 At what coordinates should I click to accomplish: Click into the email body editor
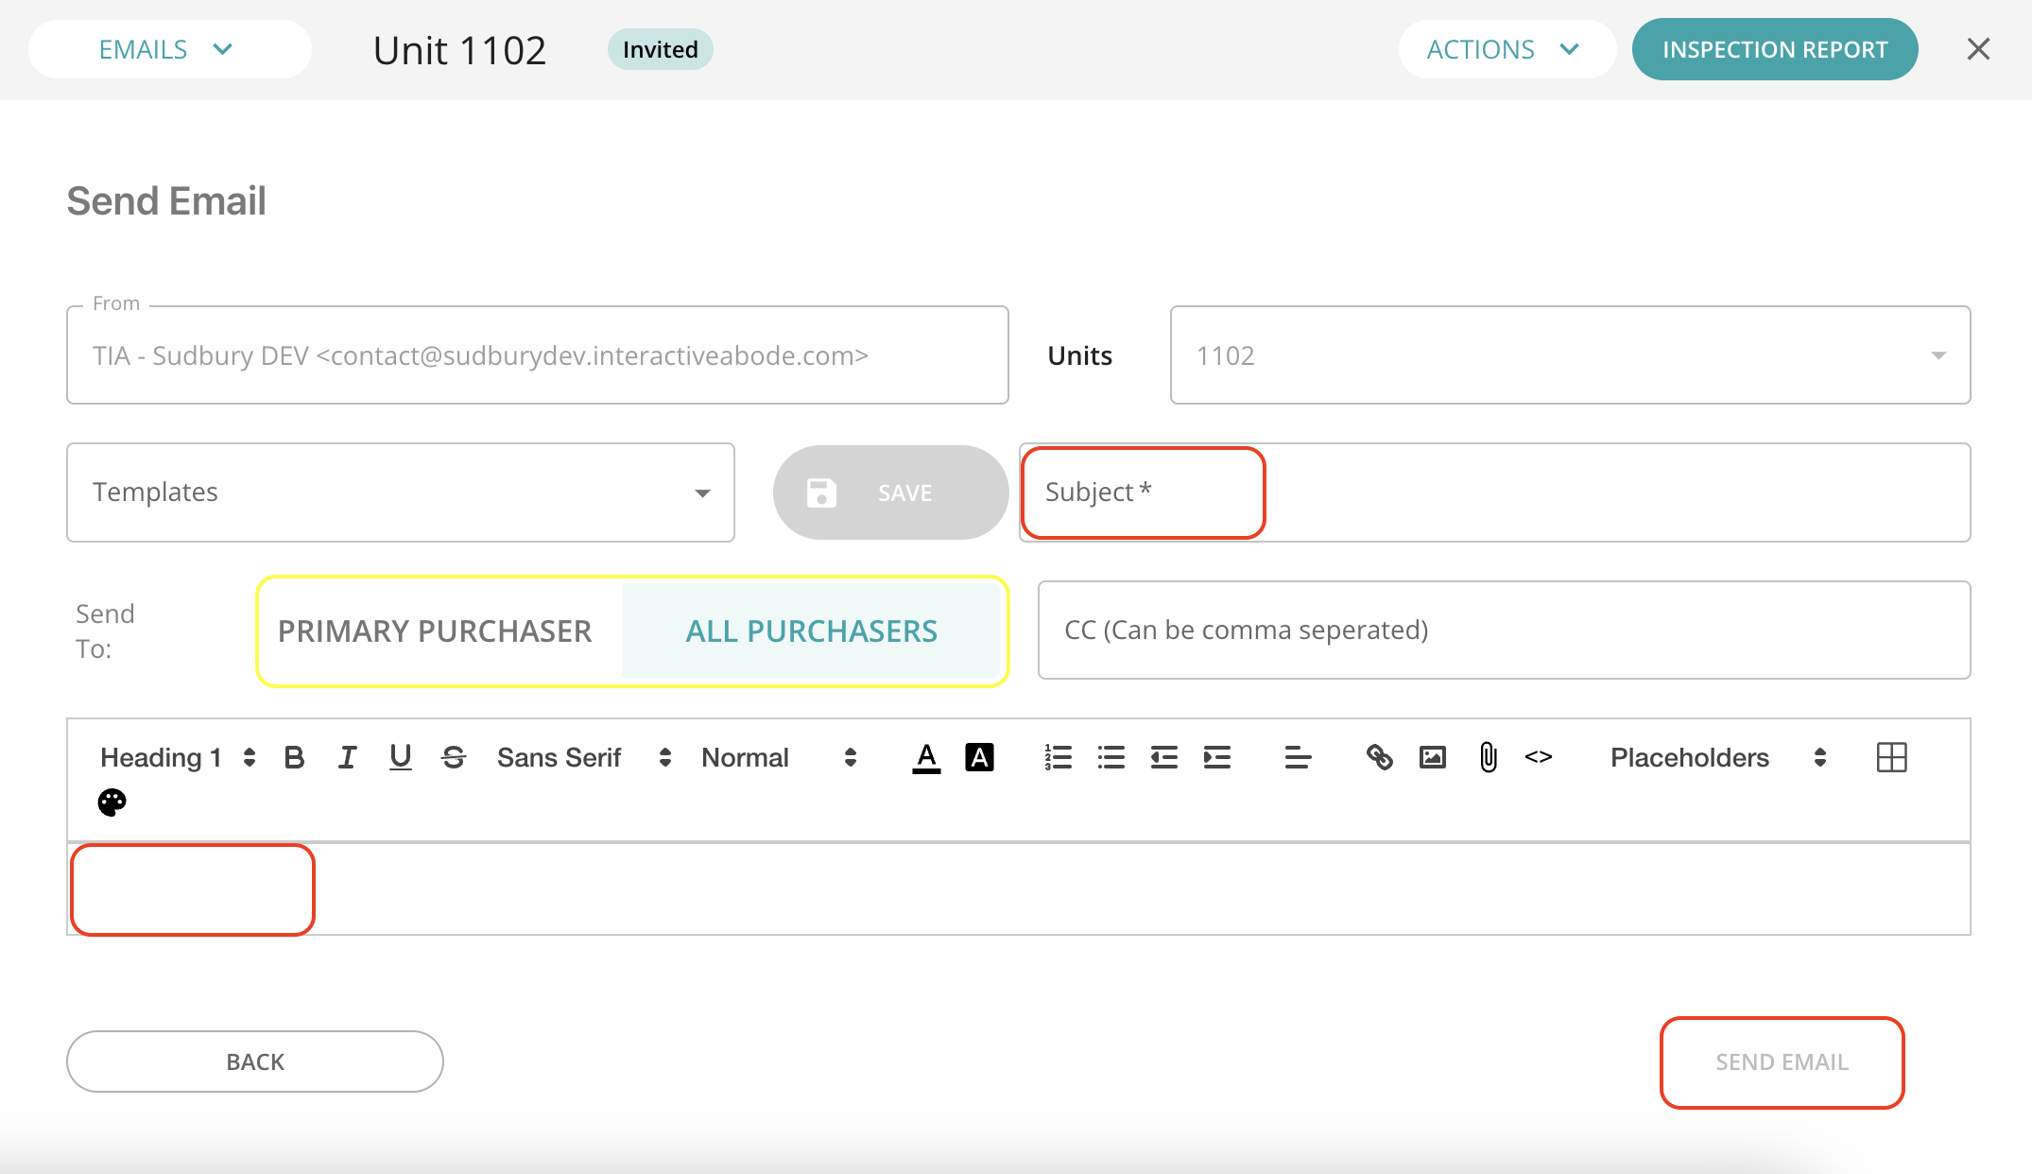[x=1019, y=889]
